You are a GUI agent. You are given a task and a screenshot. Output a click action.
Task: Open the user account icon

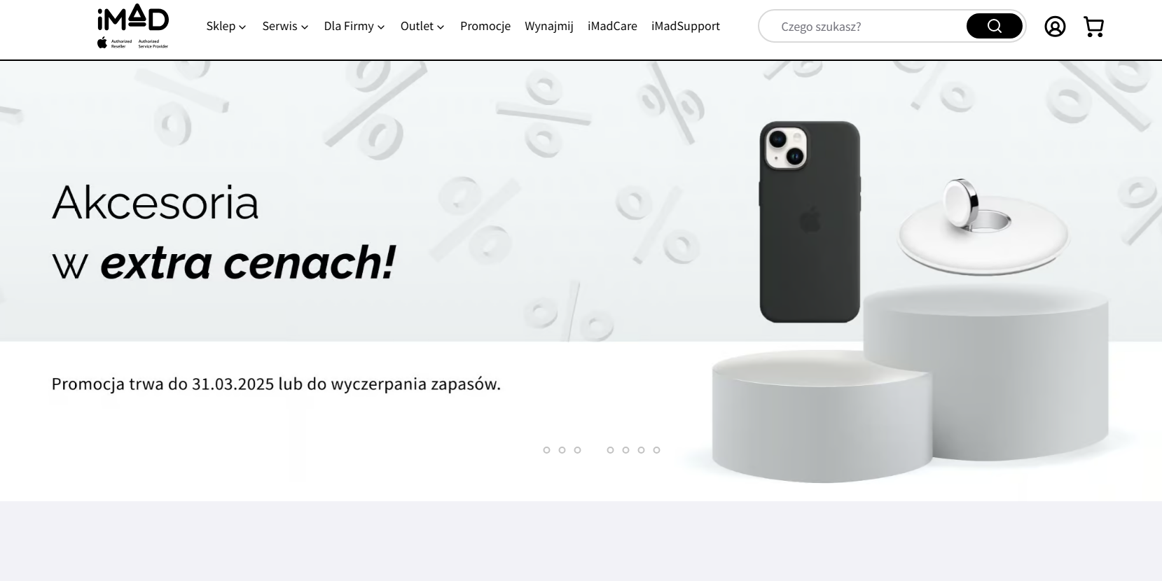click(x=1055, y=27)
